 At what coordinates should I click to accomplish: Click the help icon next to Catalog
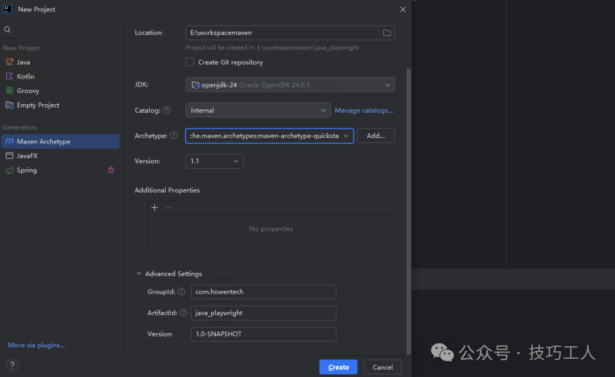click(166, 110)
